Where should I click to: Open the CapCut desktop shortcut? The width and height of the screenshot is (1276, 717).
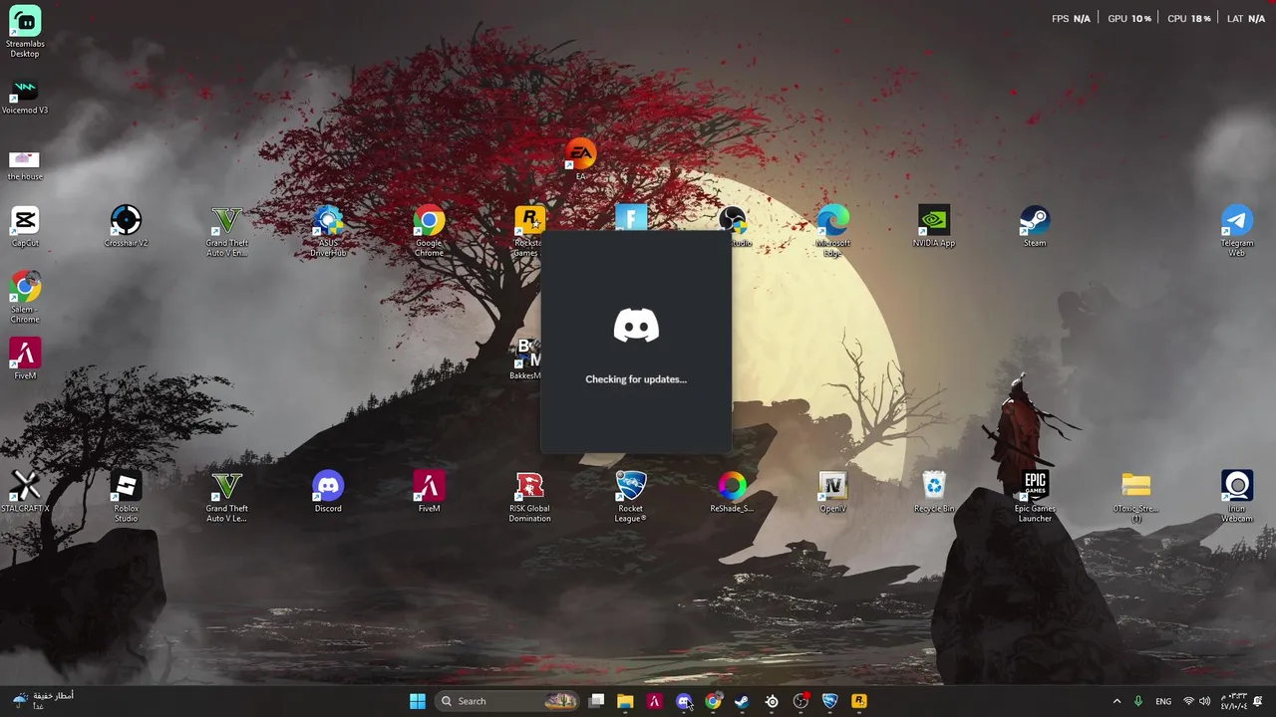point(25,227)
